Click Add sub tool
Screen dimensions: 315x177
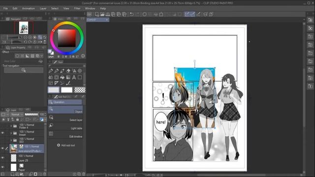(66, 146)
